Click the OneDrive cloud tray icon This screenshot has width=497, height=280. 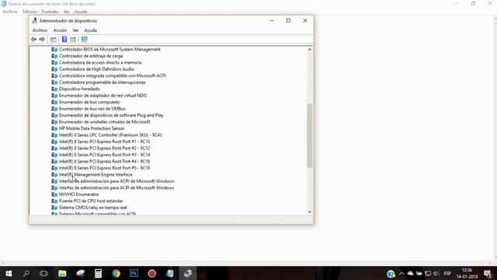(x=410, y=274)
